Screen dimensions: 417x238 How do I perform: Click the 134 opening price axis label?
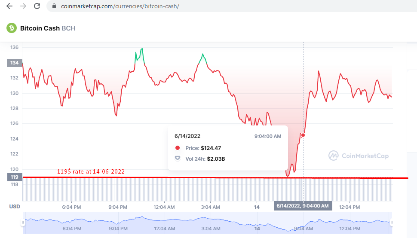14,63
